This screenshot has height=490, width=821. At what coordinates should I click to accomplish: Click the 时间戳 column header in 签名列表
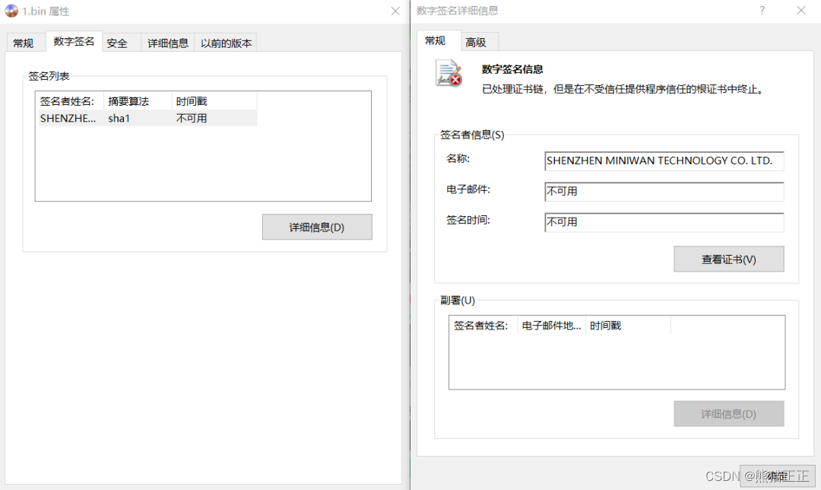pyautogui.click(x=214, y=101)
